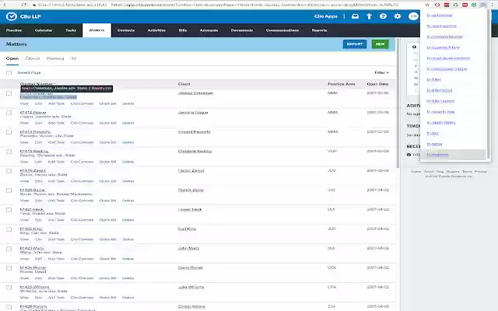Check the box for matter 01412 Hogue

(9, 113)
